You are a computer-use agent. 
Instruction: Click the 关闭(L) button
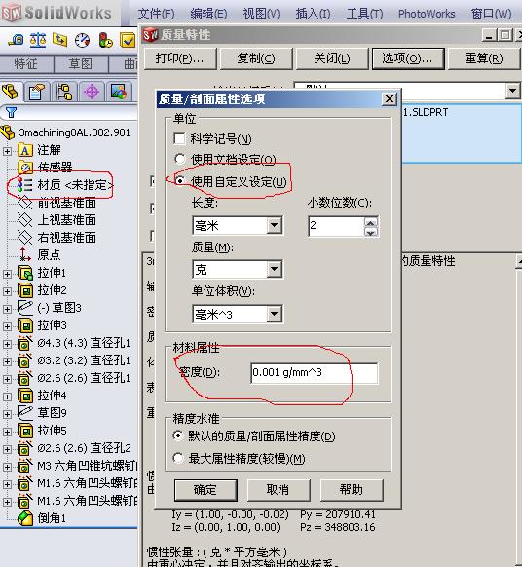[331, 58]
